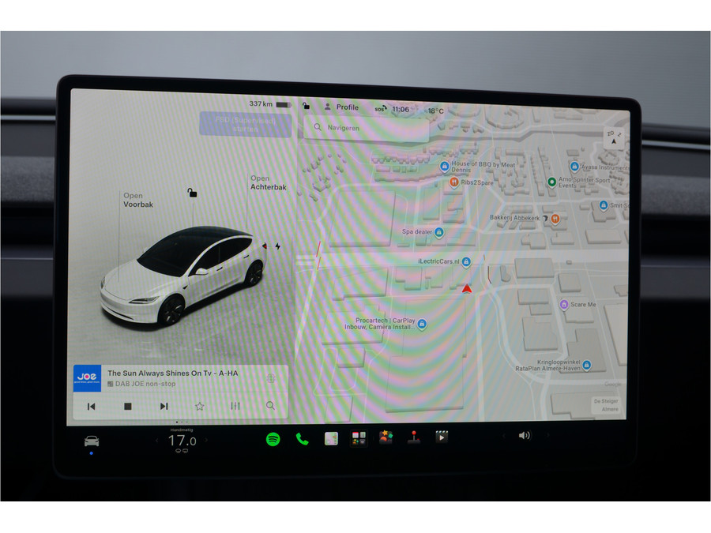Tap the 11:06 clock
Image resolution: width=711 pixels, height=533 pixels.
(x=401, y=109)
